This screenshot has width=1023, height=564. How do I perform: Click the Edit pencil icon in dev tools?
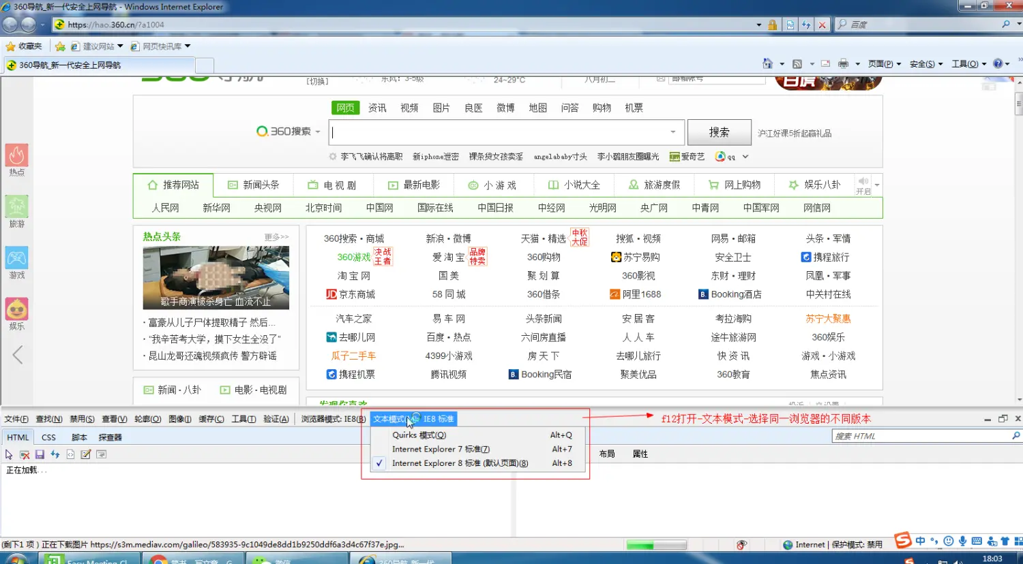(86, 454)
